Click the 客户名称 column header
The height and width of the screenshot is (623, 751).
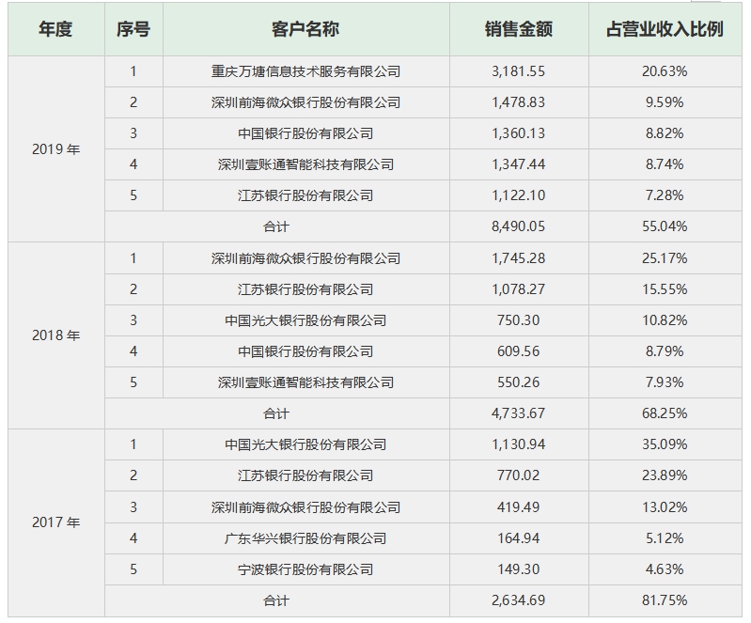pos(305,29)
